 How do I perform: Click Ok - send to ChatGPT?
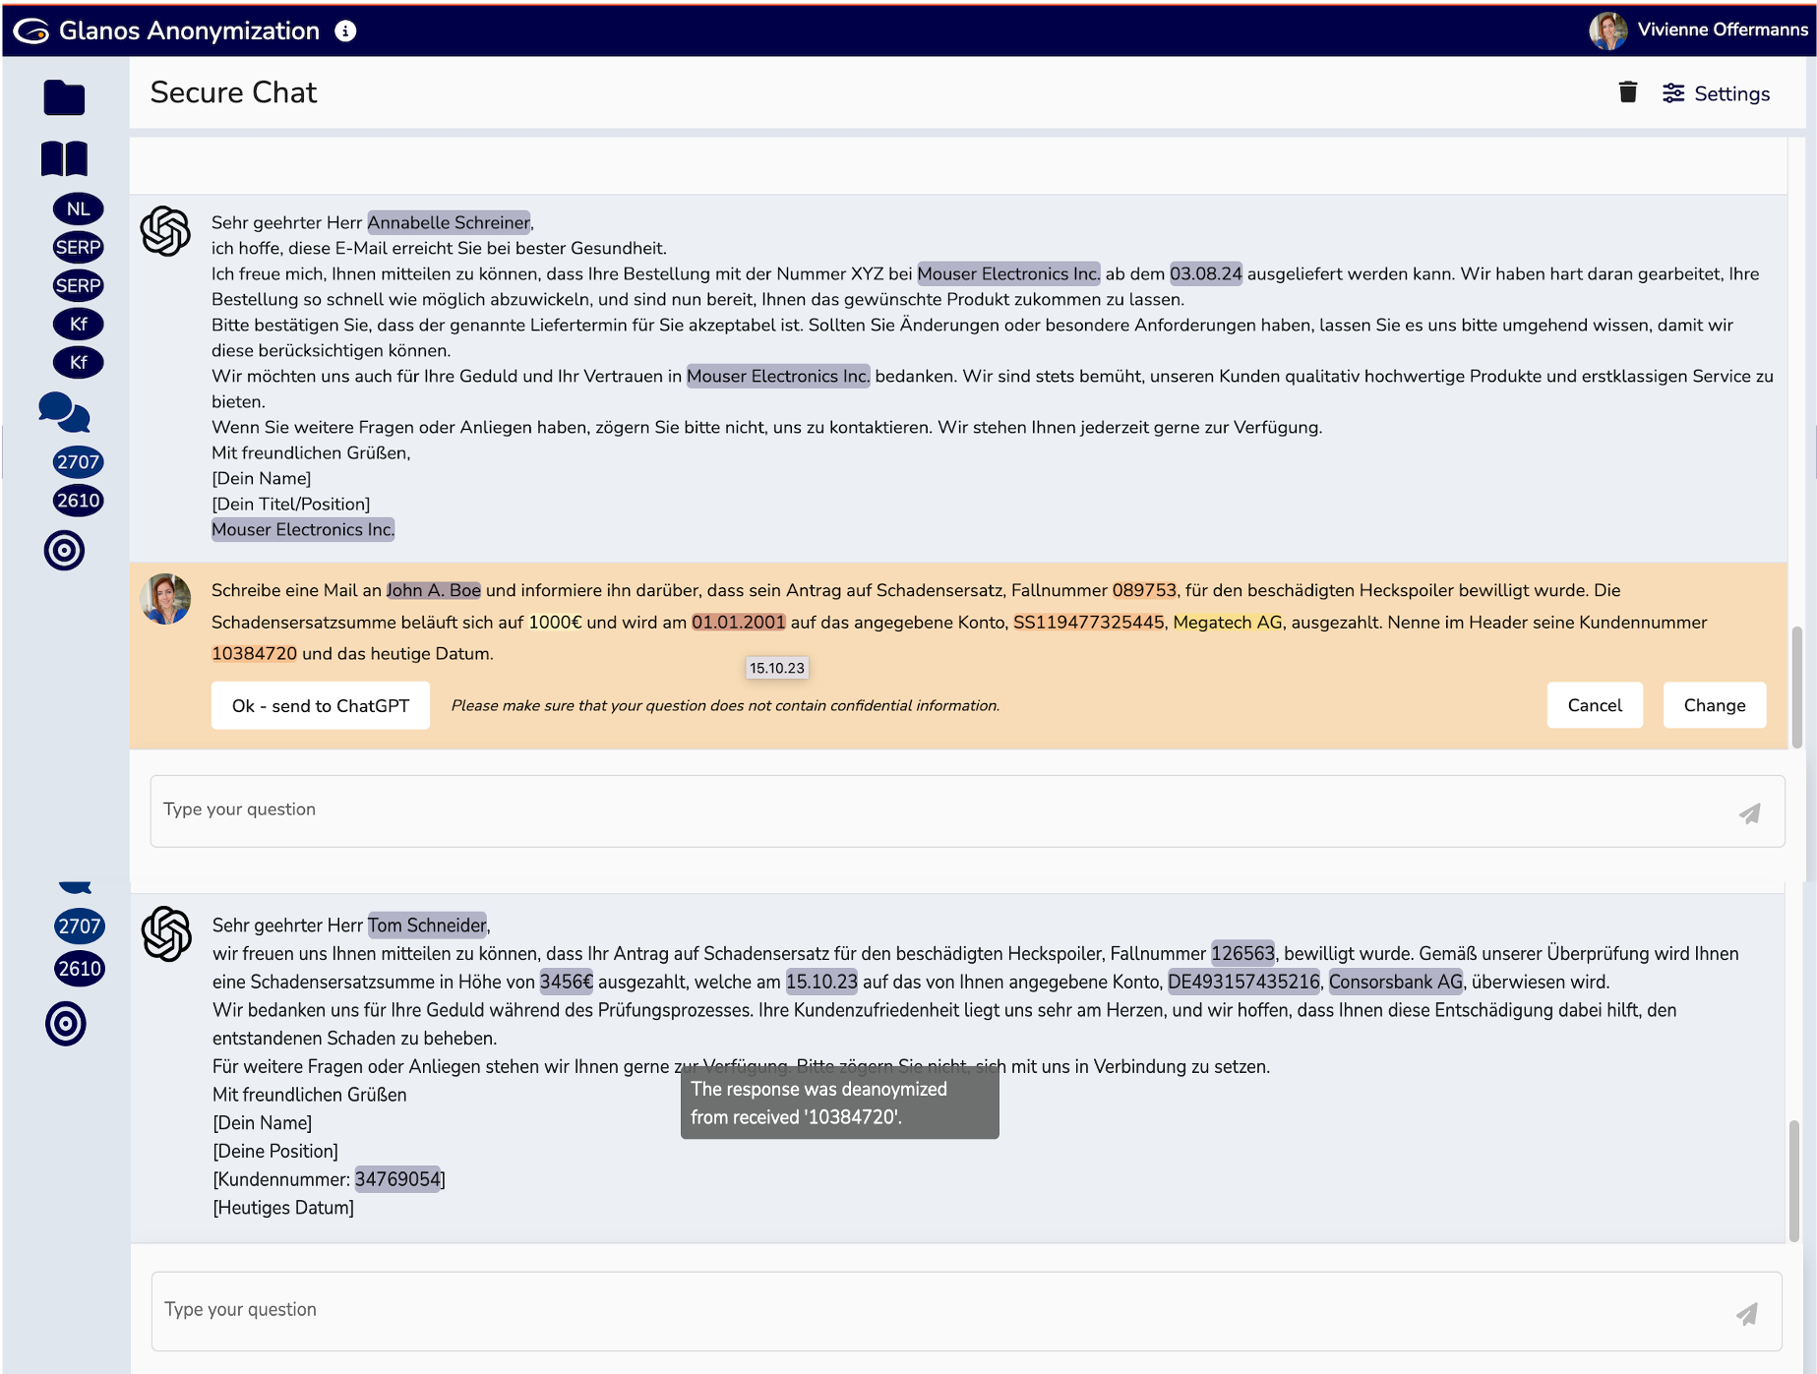(x=321, y=706)
